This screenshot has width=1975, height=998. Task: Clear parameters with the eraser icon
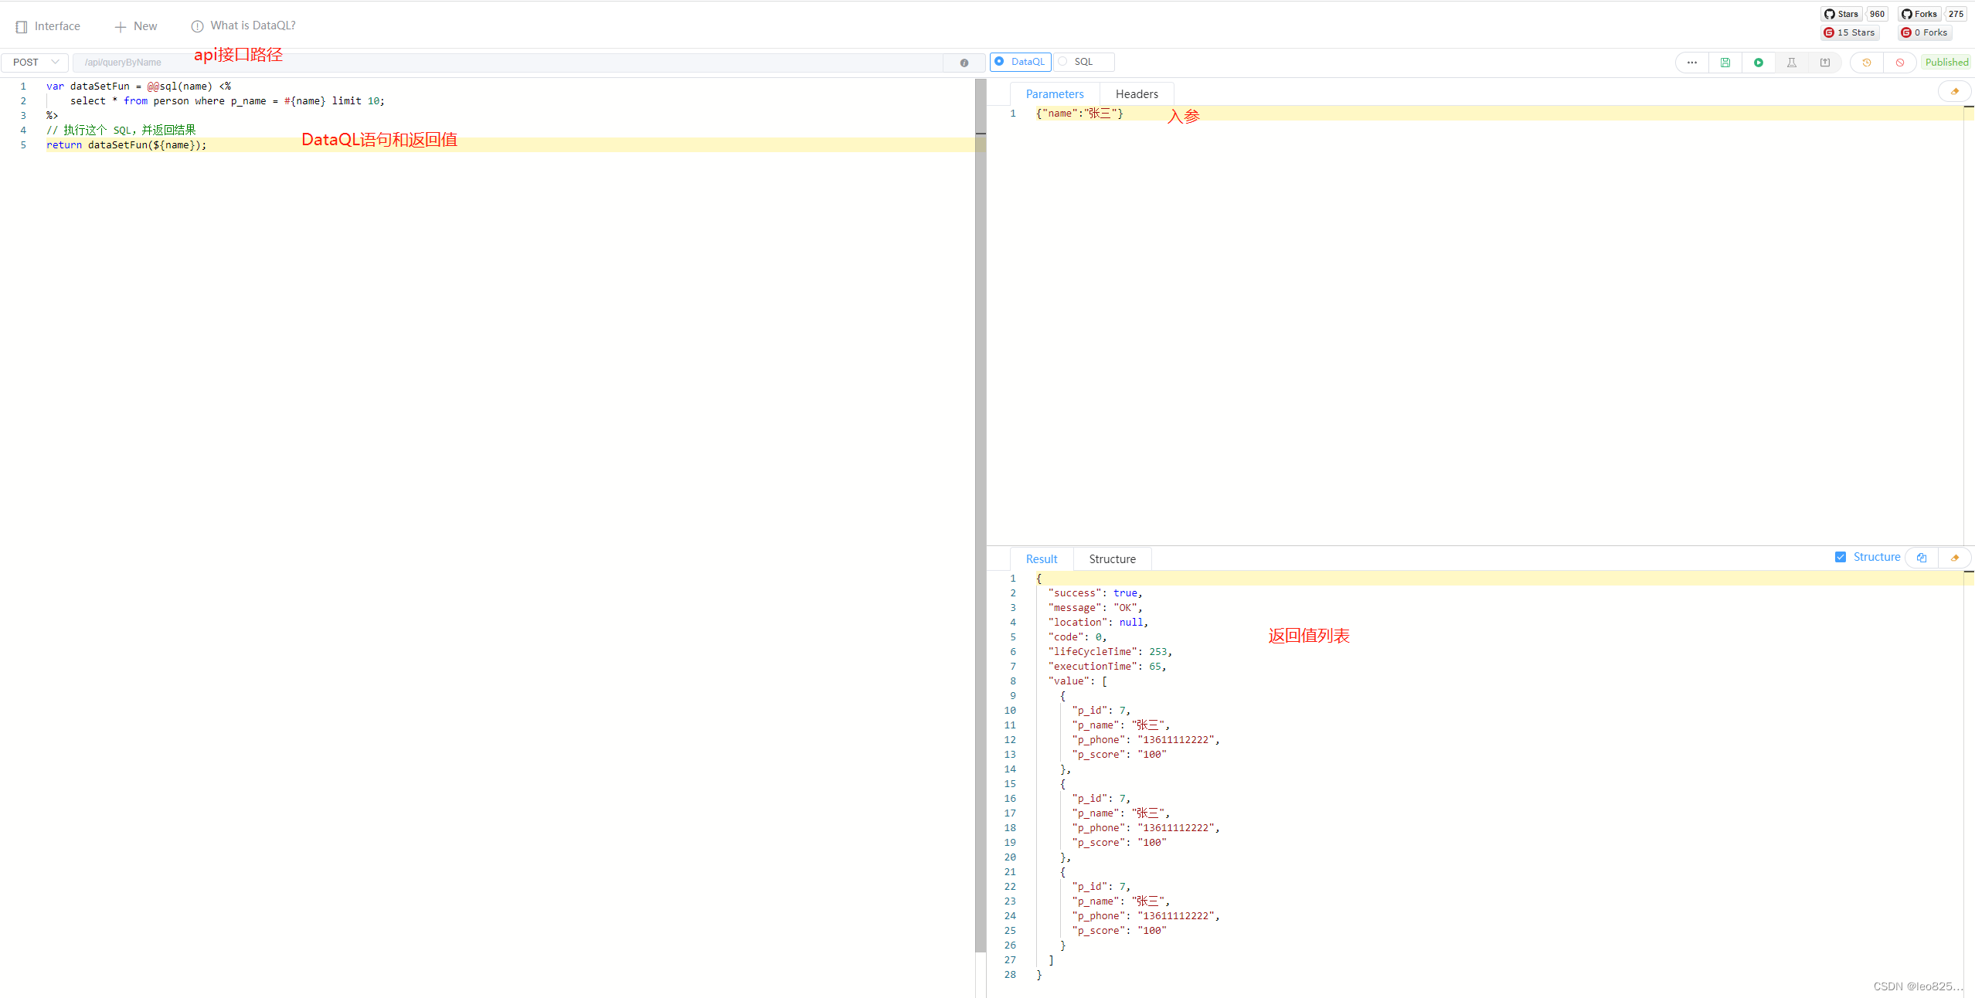click(1954, 92)
